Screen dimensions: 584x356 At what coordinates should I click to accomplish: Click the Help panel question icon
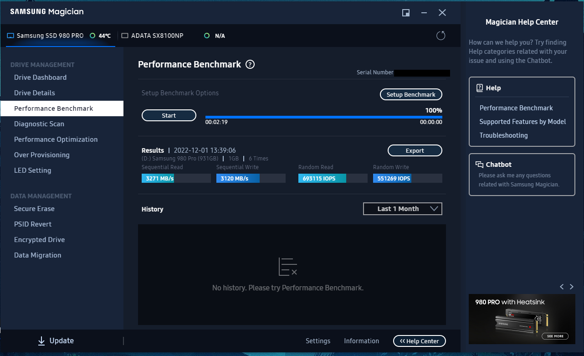(479, 88)
